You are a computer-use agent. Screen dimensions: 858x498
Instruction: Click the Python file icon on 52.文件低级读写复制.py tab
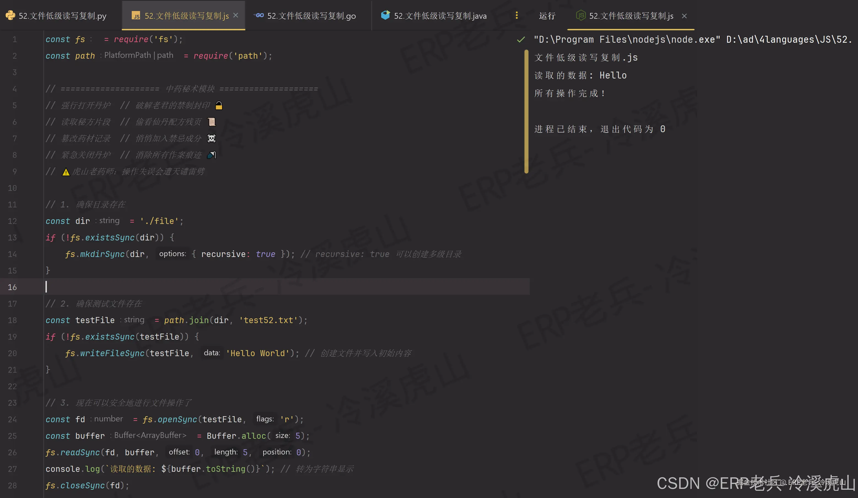[10, 16]
